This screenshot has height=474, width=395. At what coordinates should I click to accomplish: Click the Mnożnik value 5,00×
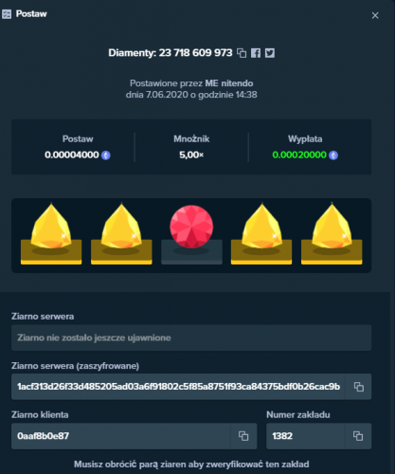click(191, 155)
